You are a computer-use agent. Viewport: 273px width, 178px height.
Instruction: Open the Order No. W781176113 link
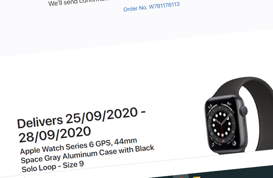tap(151, 7)
